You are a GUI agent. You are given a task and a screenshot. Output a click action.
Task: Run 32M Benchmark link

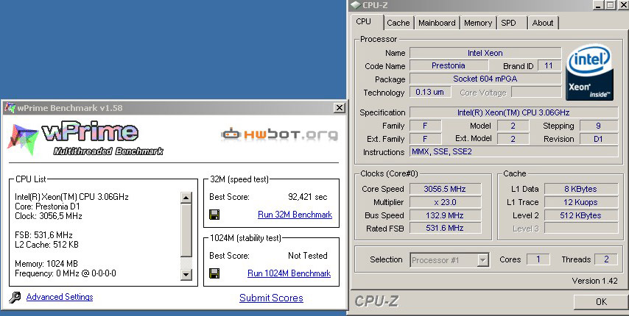[295, 215]
